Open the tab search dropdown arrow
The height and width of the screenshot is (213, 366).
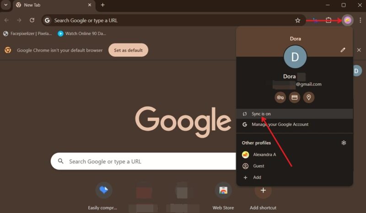pyautogui.click(x=5, y=5)
